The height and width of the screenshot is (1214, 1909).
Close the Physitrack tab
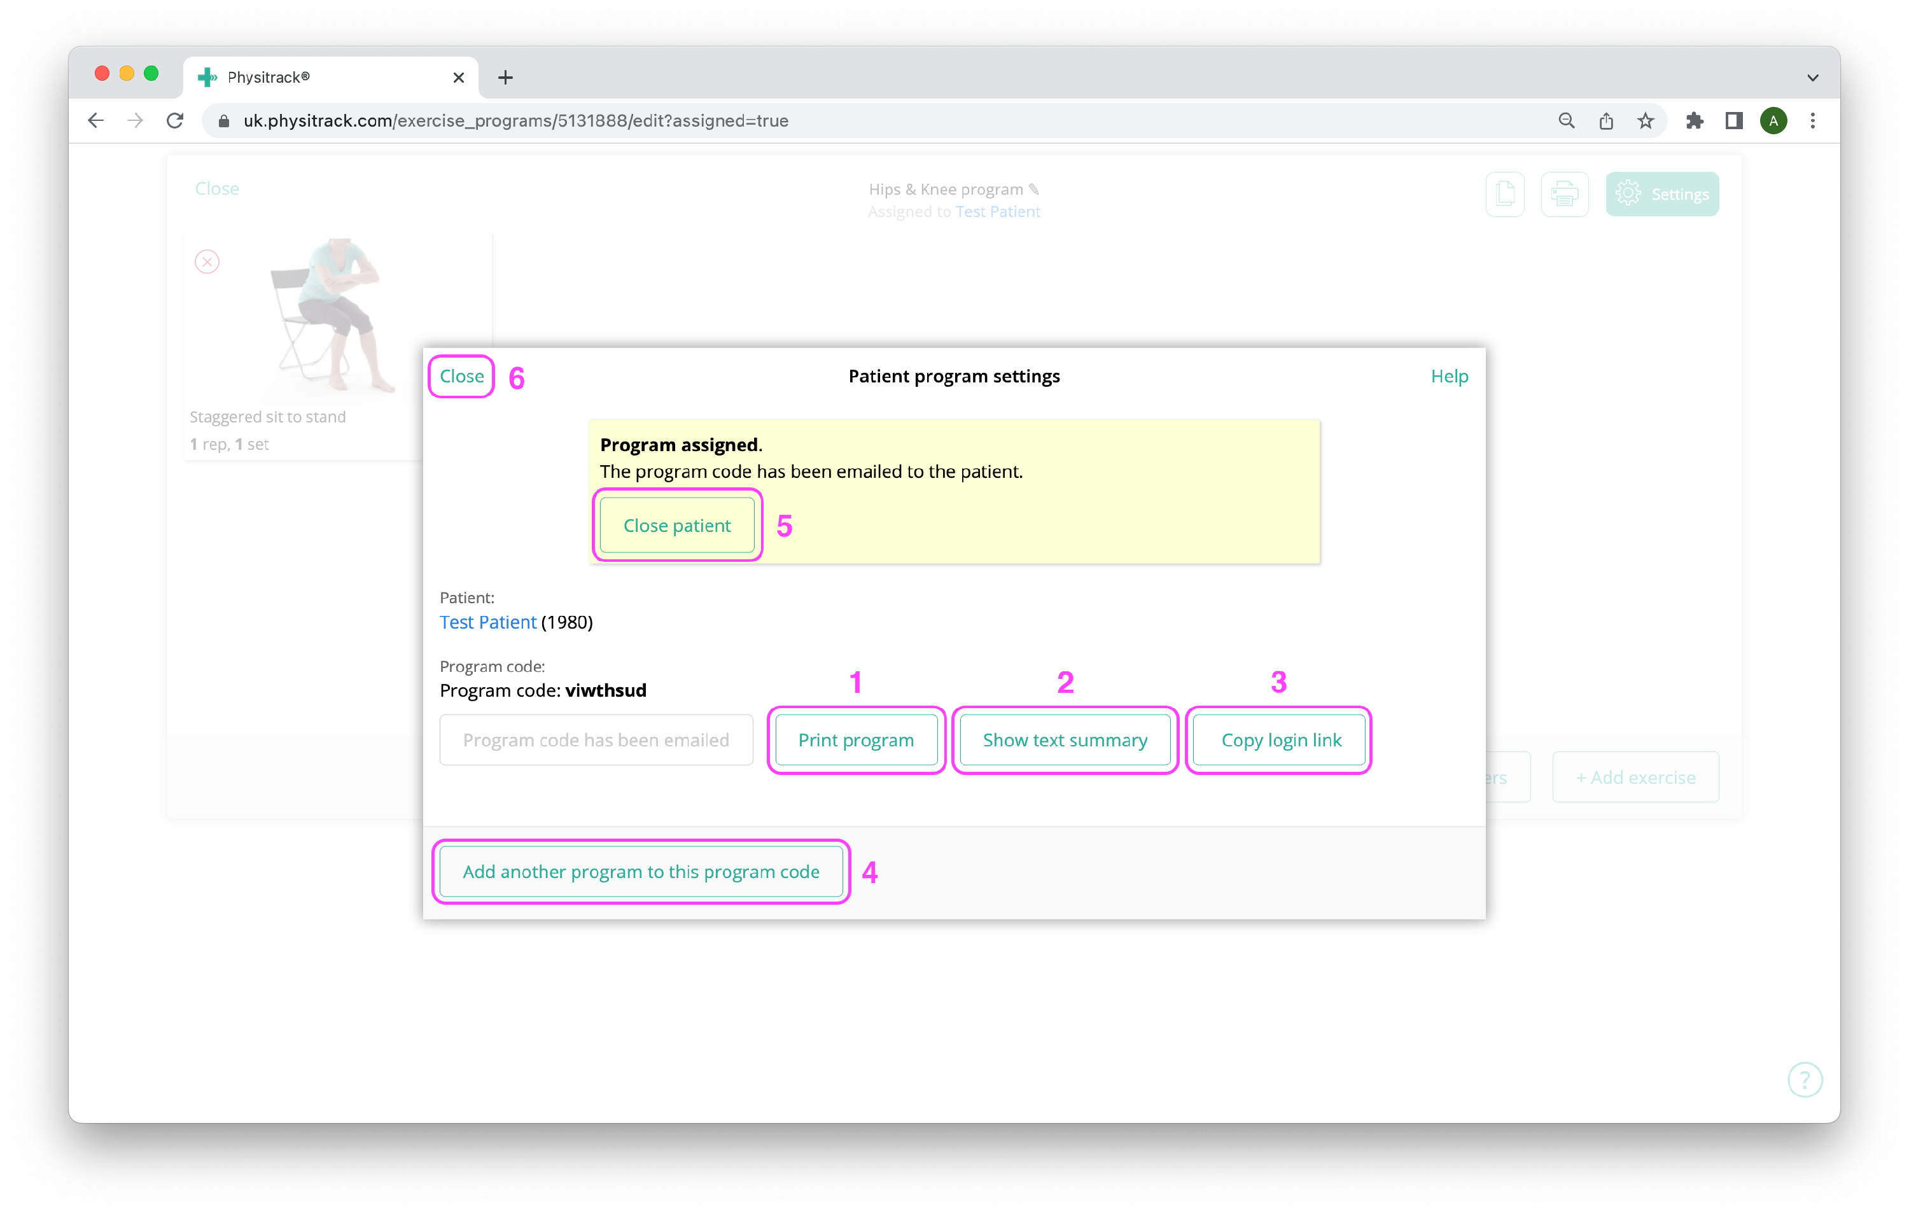[x=458, y=77]
